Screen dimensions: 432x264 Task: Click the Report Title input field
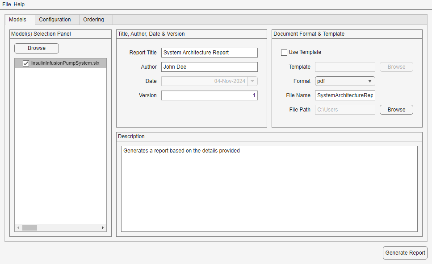point(209,52)
